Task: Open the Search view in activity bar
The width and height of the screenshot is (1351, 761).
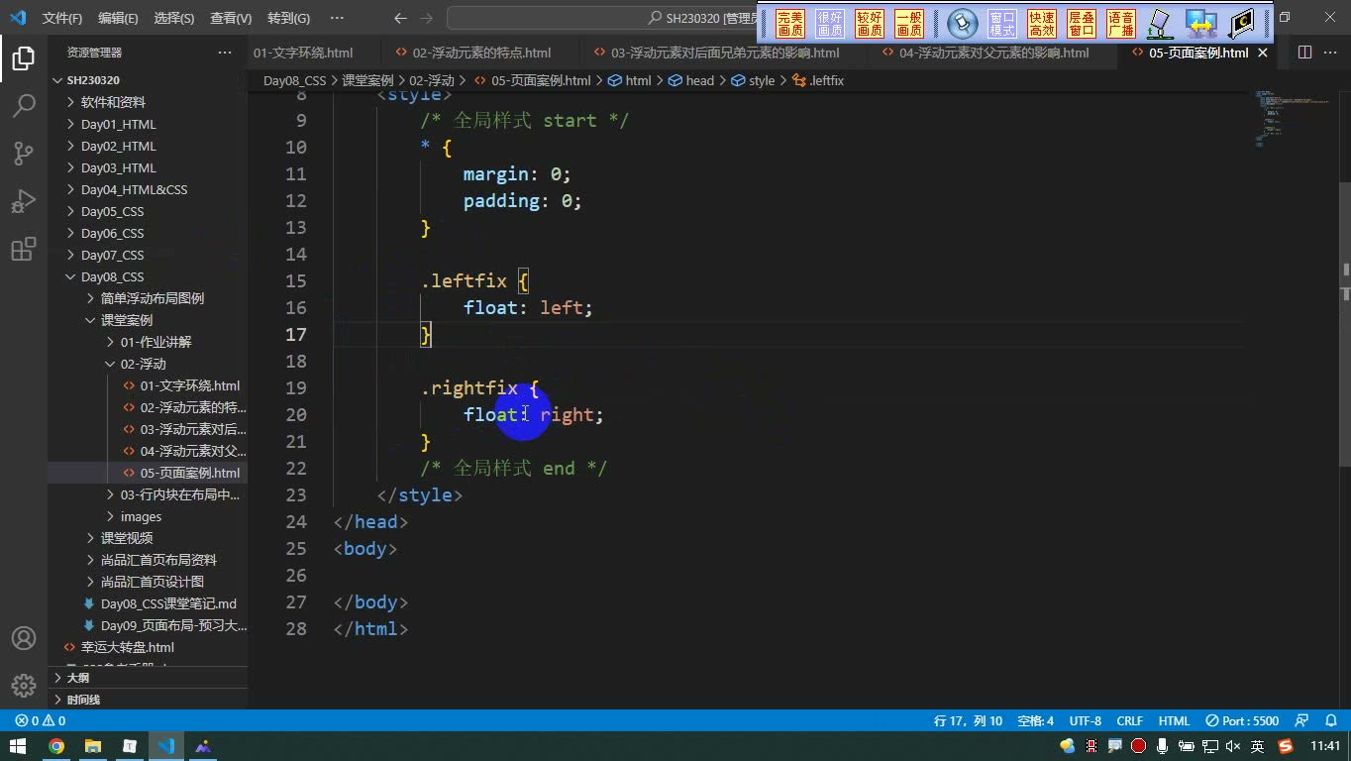Action: coord(24,105)
